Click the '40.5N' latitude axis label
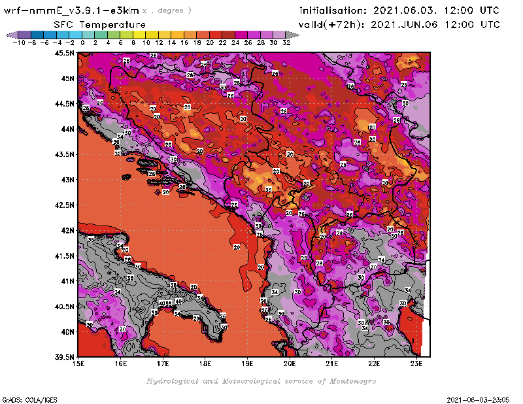 coord(64,307)
